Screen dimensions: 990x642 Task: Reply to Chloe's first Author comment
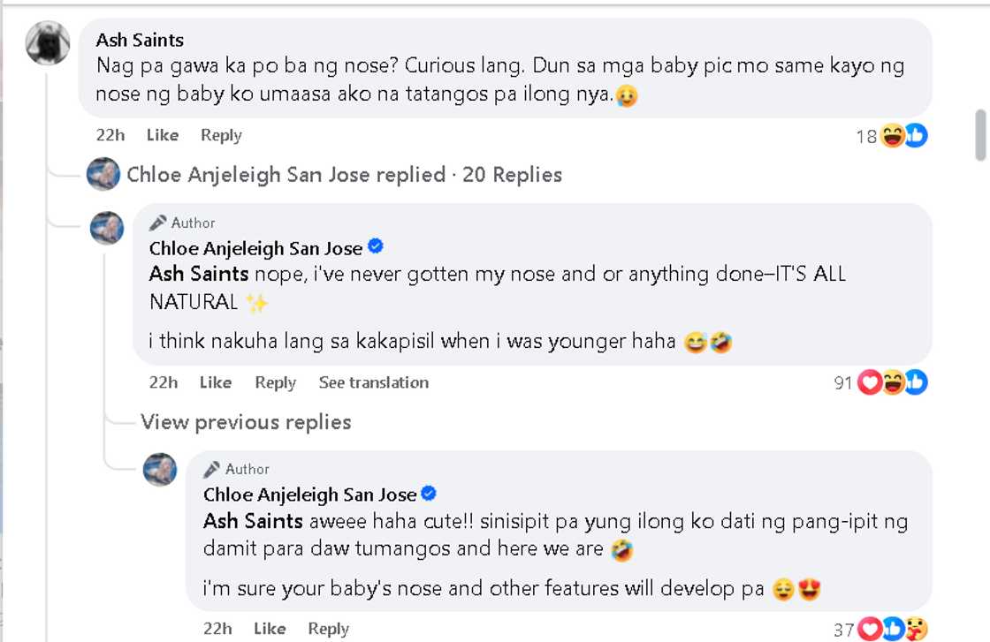click(275, 382)
